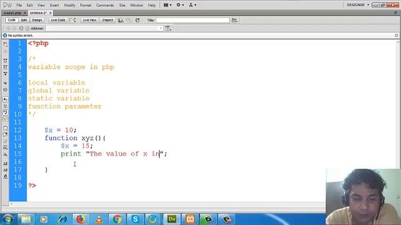Click the Collapse Selection coding icon
The width and height of the screenshot is (401, 225).
pyautogui.click(x=6, y=67)
